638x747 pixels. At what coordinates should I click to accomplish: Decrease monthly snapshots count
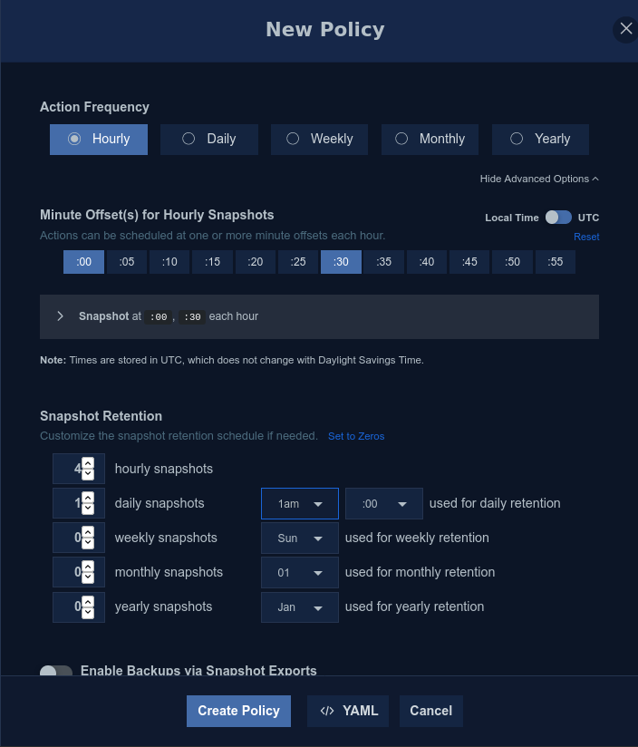(x=88, y=577)
